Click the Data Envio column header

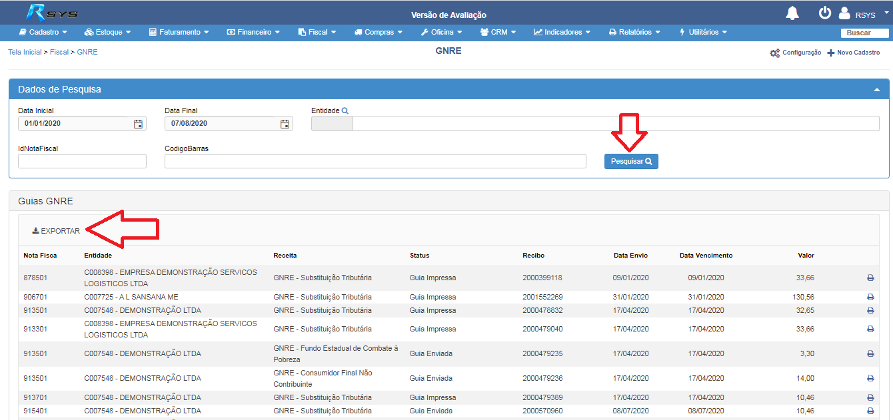coord(630,256)
